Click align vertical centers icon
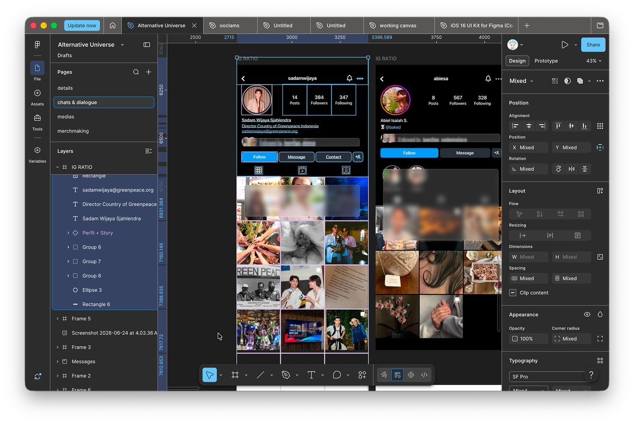This screenshot has width=634, height=424. [x=571, y=126]
